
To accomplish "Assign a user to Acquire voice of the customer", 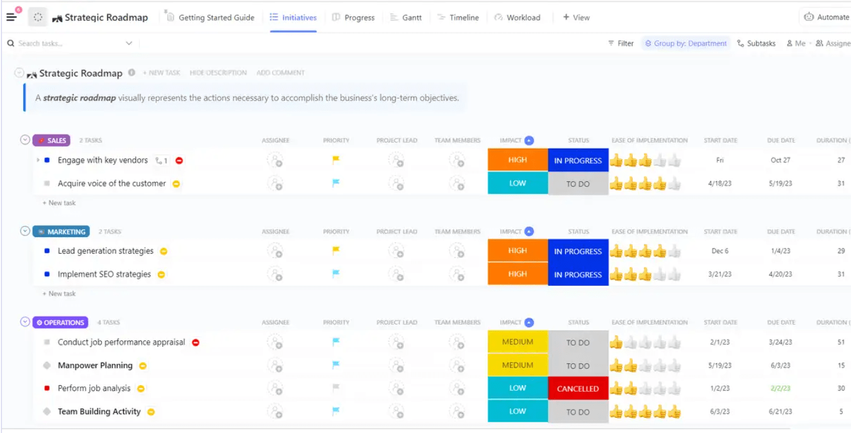I will point(275,184).
